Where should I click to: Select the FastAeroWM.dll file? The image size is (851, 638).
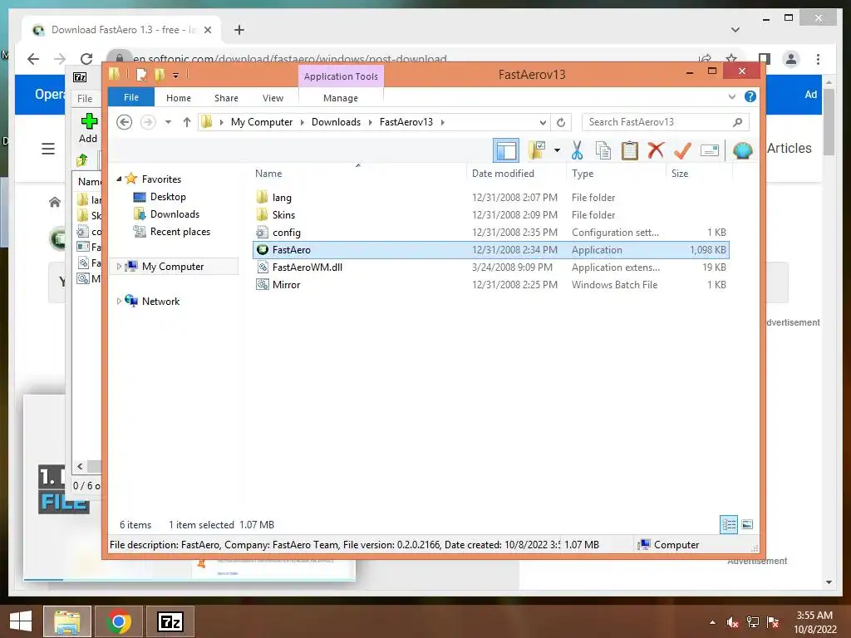(x=491, y=267)
